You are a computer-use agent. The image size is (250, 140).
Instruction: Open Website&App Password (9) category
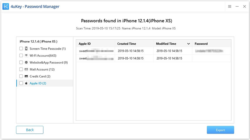[x=49, y=62]
